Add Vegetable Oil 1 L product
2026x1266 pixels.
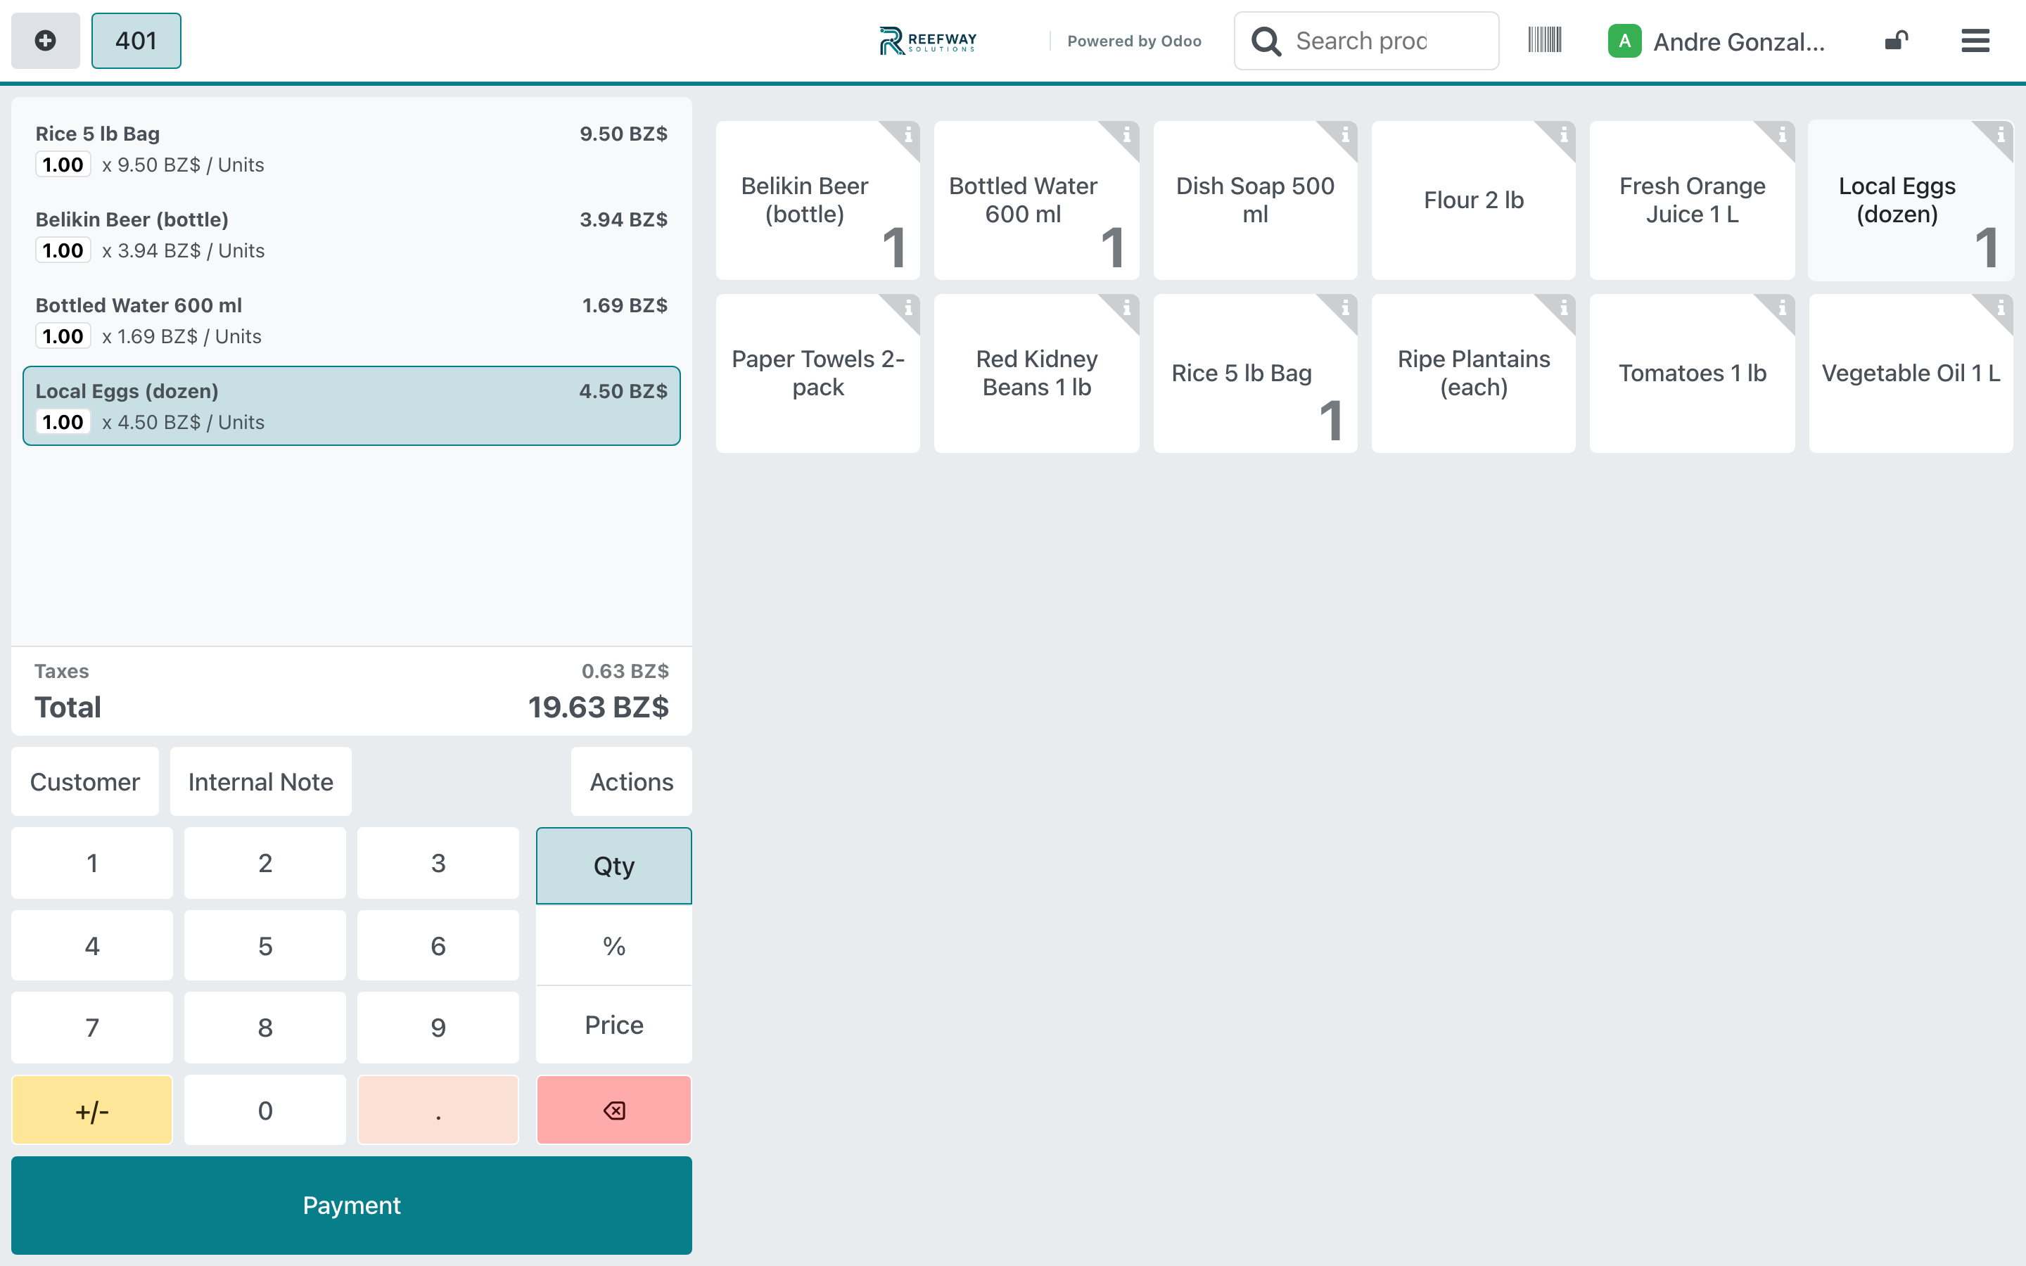pyautogui.click(x=1911, y=373)
